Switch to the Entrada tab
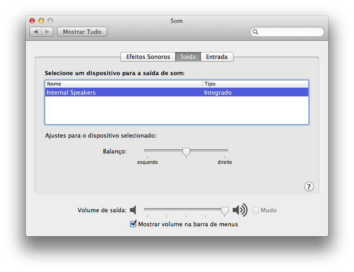Screen dimensions: 354x272 tap(217, 57)
